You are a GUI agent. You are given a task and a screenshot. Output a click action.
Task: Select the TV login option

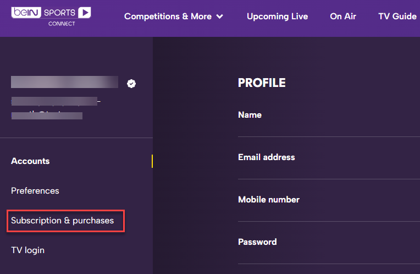[x=27, y=250]
